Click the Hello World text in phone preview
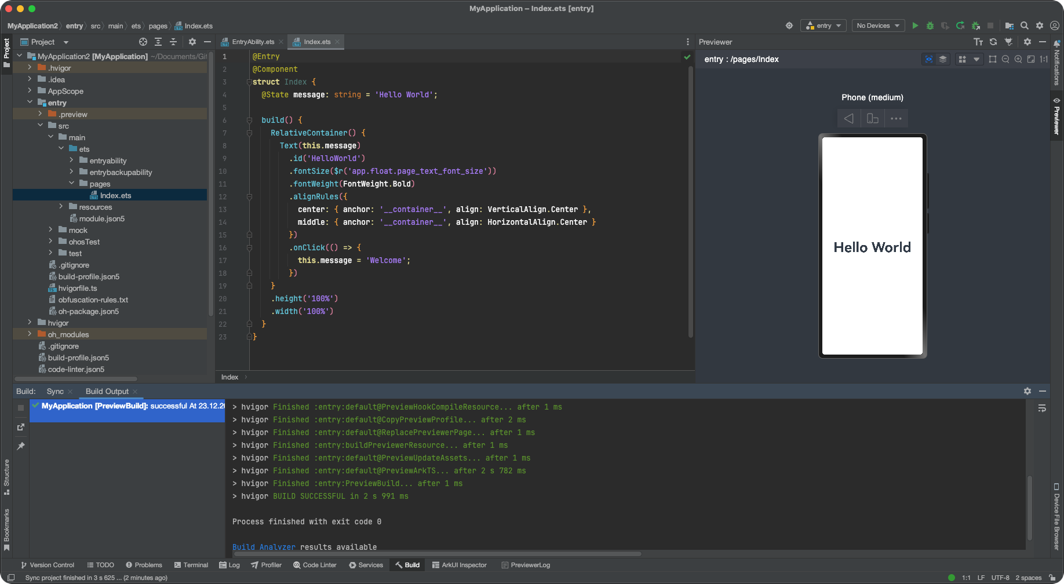The height and width of the screenshot is (584, 1064). tap(872, 247)
